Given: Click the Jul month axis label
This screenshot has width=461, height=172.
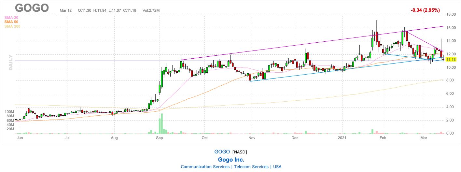Looking at the screenshot, I should coord(67,138).
